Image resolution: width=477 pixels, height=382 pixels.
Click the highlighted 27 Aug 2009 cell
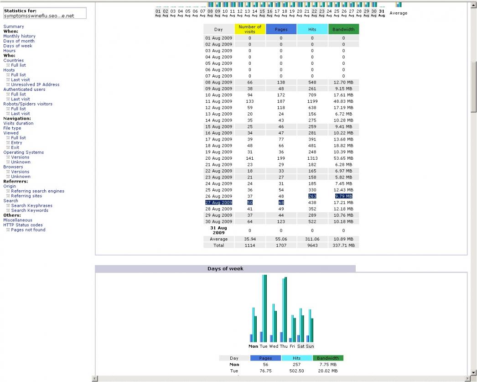(218, 203)
